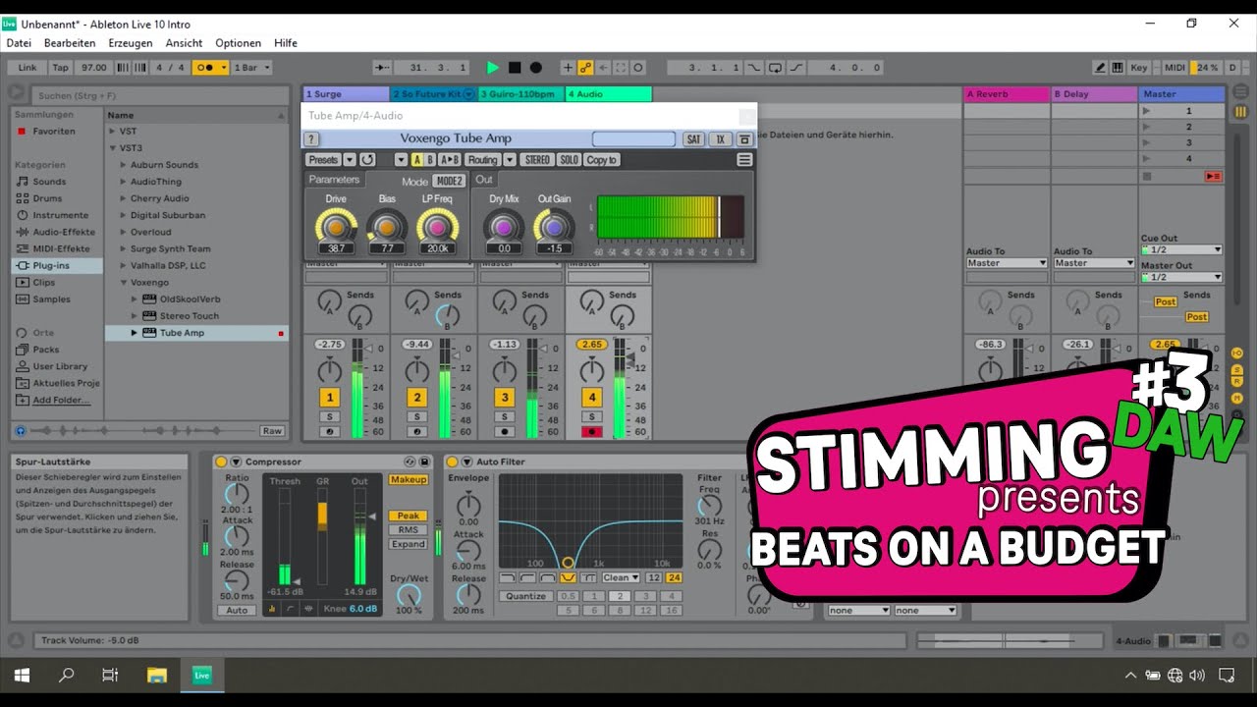
Task: Click the Ableton Live taskbar icon
Action: 201,675
